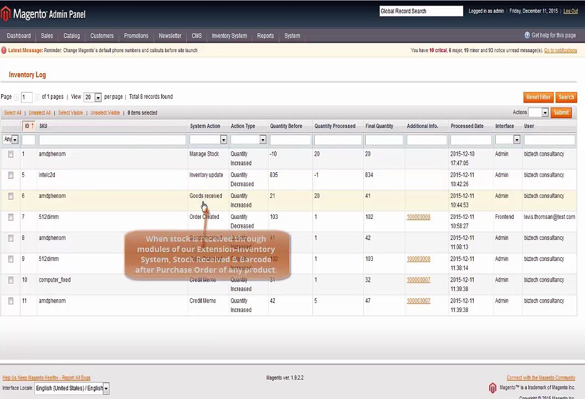Click the SKU filter input field

[x=112, y=140]
